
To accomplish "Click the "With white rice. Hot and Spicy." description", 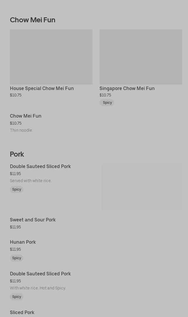I will pos(38,288).
